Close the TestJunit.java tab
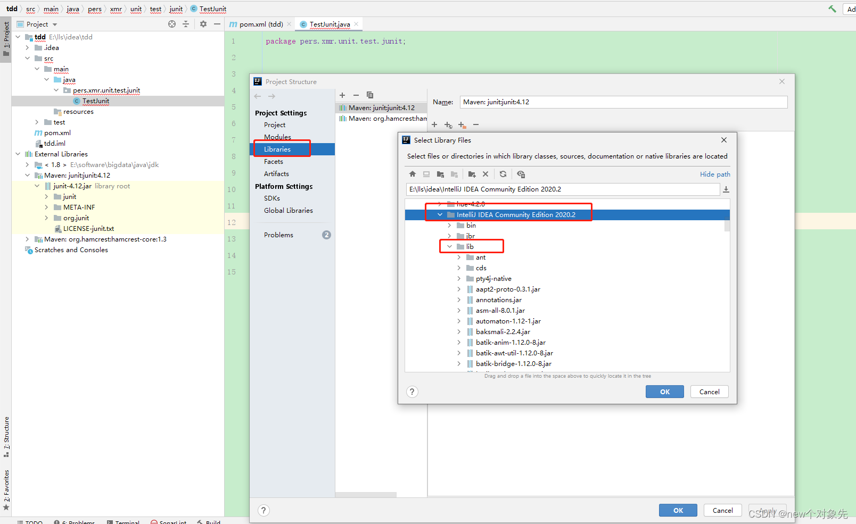856x524 pixels. [x=356, y=24]
